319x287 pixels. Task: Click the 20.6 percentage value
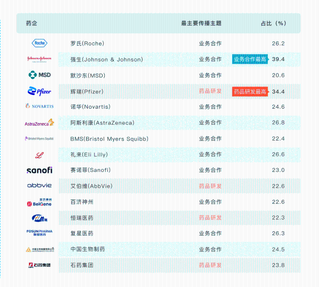tap(278, 75)
